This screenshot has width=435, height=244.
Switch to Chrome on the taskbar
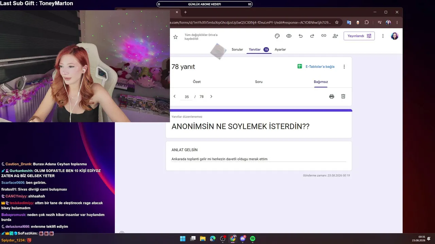tap(233, 239)
